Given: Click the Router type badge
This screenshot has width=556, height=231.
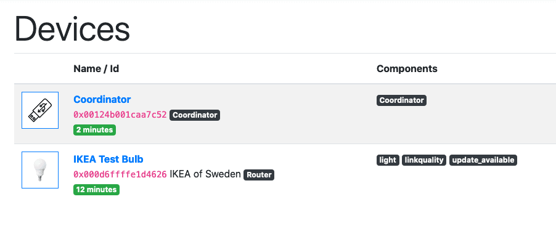Looking at the screenshot, I should coord(259,175).
